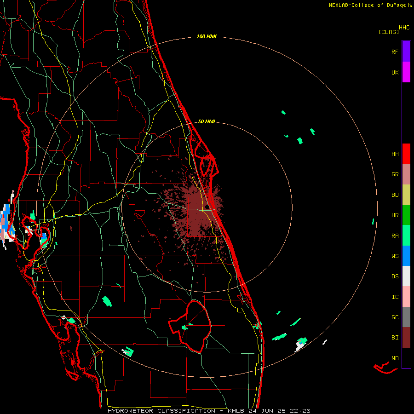414x414 pixels.
Task: Click the WS blue legend swatch
Action: pos(406,256)
